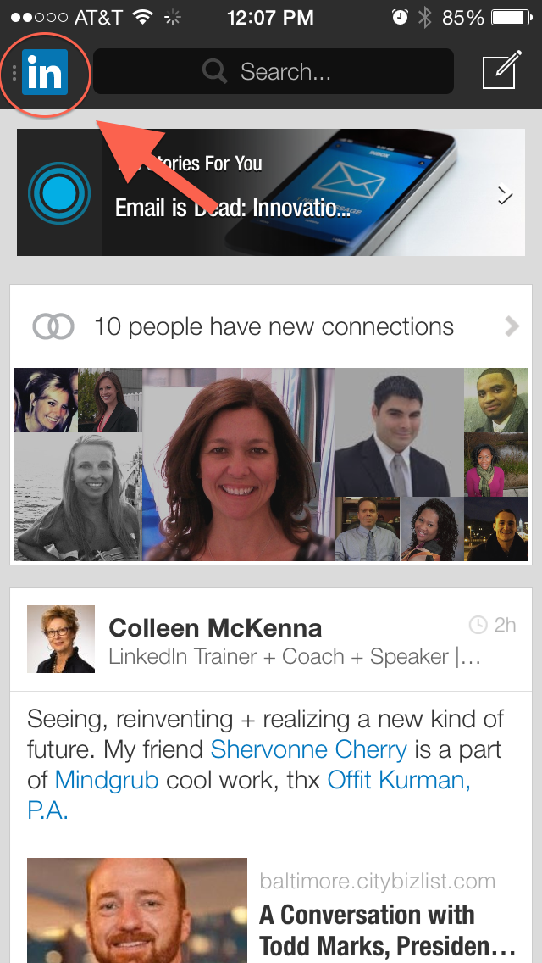542x963 pixels.
Task: Tap the Pulse circle icon in stories banner
Action: click(x=59, y=192)
